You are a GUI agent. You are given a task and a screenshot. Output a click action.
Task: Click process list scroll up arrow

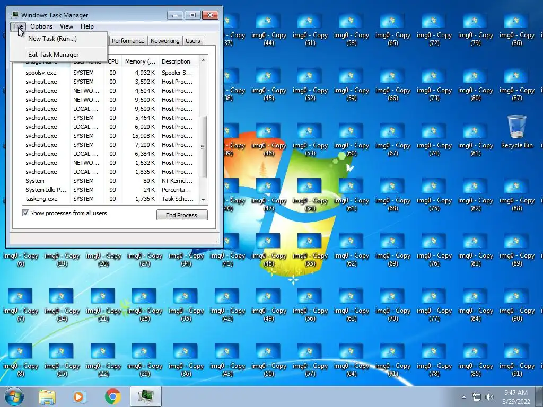[x=203, y=60]
